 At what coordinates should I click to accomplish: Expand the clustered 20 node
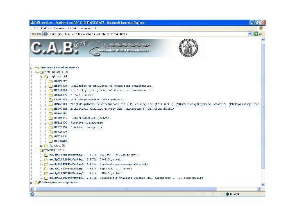[41, 146]
